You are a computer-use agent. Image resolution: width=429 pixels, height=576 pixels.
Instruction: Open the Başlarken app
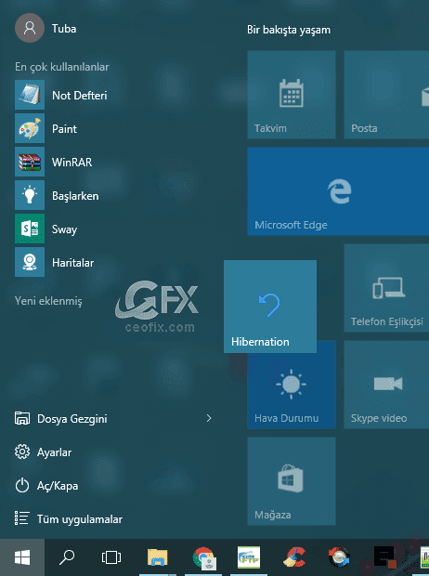pyautogui.click(x=57, y=195)
